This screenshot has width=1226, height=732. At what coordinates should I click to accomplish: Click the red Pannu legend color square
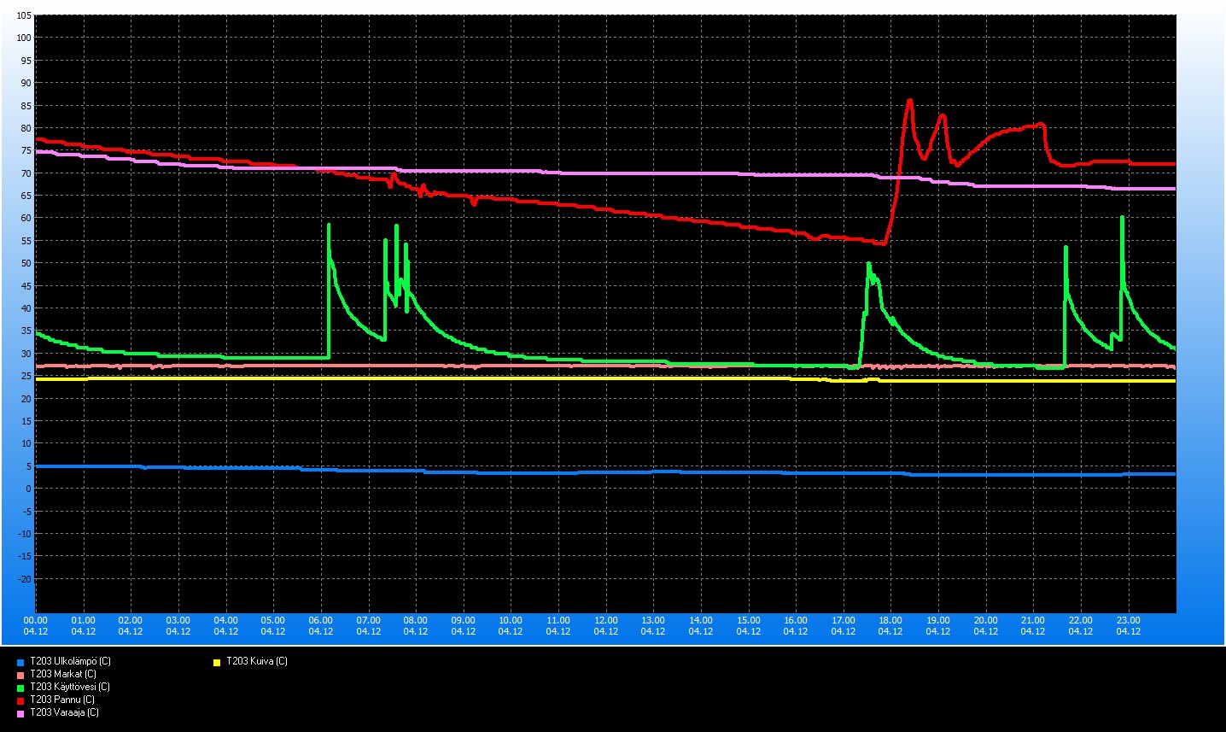(20, 701)
